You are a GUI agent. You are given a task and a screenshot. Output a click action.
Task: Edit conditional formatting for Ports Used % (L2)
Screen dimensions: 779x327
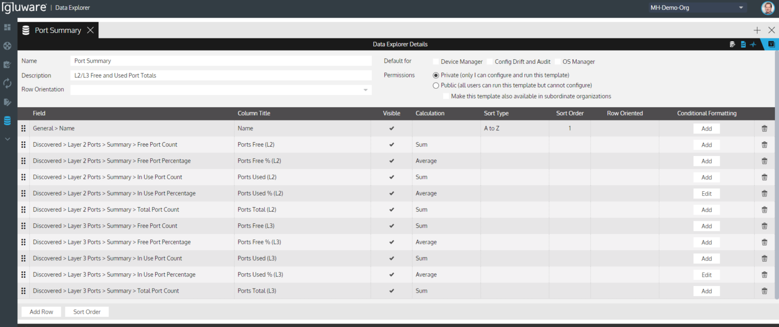(x=706, y=193)
